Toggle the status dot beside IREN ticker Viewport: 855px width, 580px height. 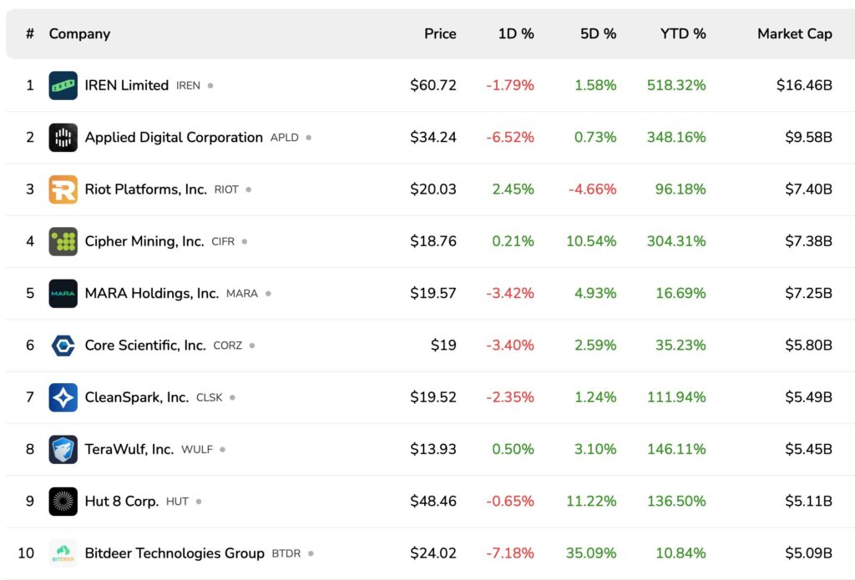click(x=210, y=85)
